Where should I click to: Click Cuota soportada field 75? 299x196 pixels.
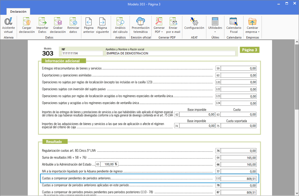tap(238, 126)
